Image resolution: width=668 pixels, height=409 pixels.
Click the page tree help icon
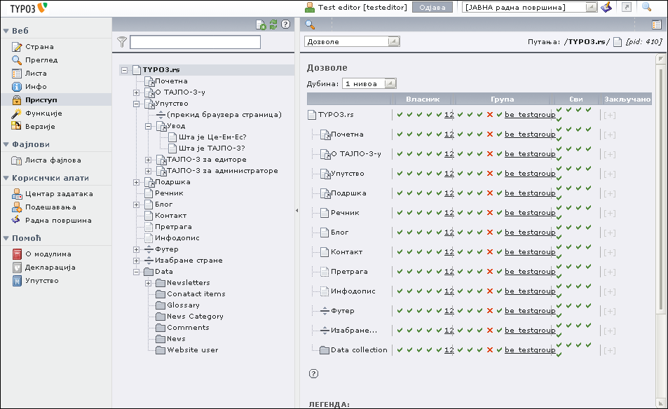[x=286, y=25]
